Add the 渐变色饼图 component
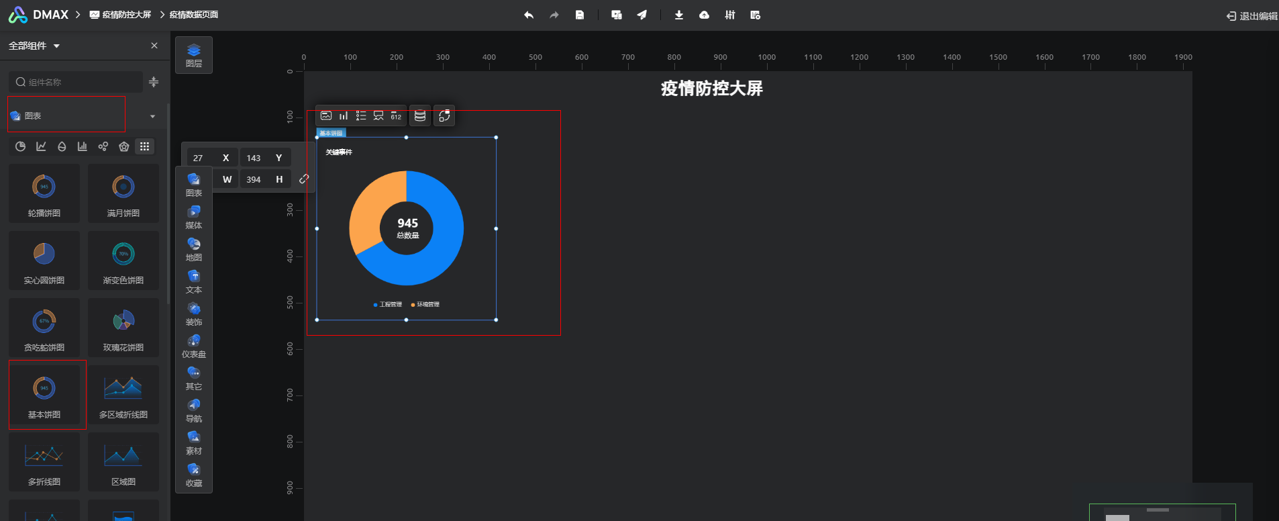 123,260
